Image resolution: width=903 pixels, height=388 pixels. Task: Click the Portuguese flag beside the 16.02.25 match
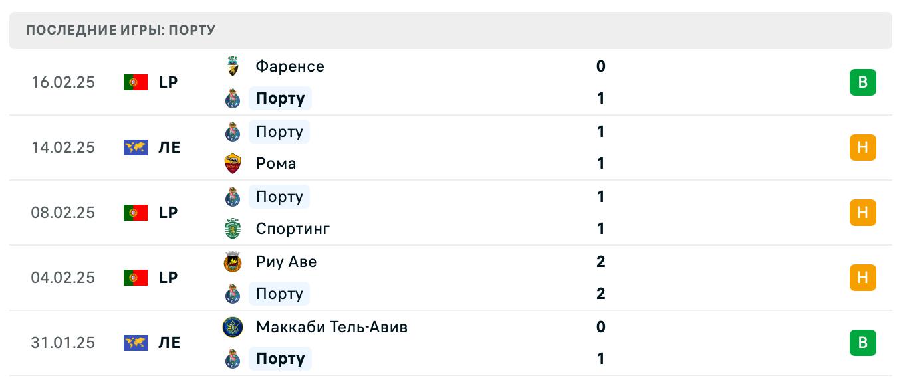(135, 82)
